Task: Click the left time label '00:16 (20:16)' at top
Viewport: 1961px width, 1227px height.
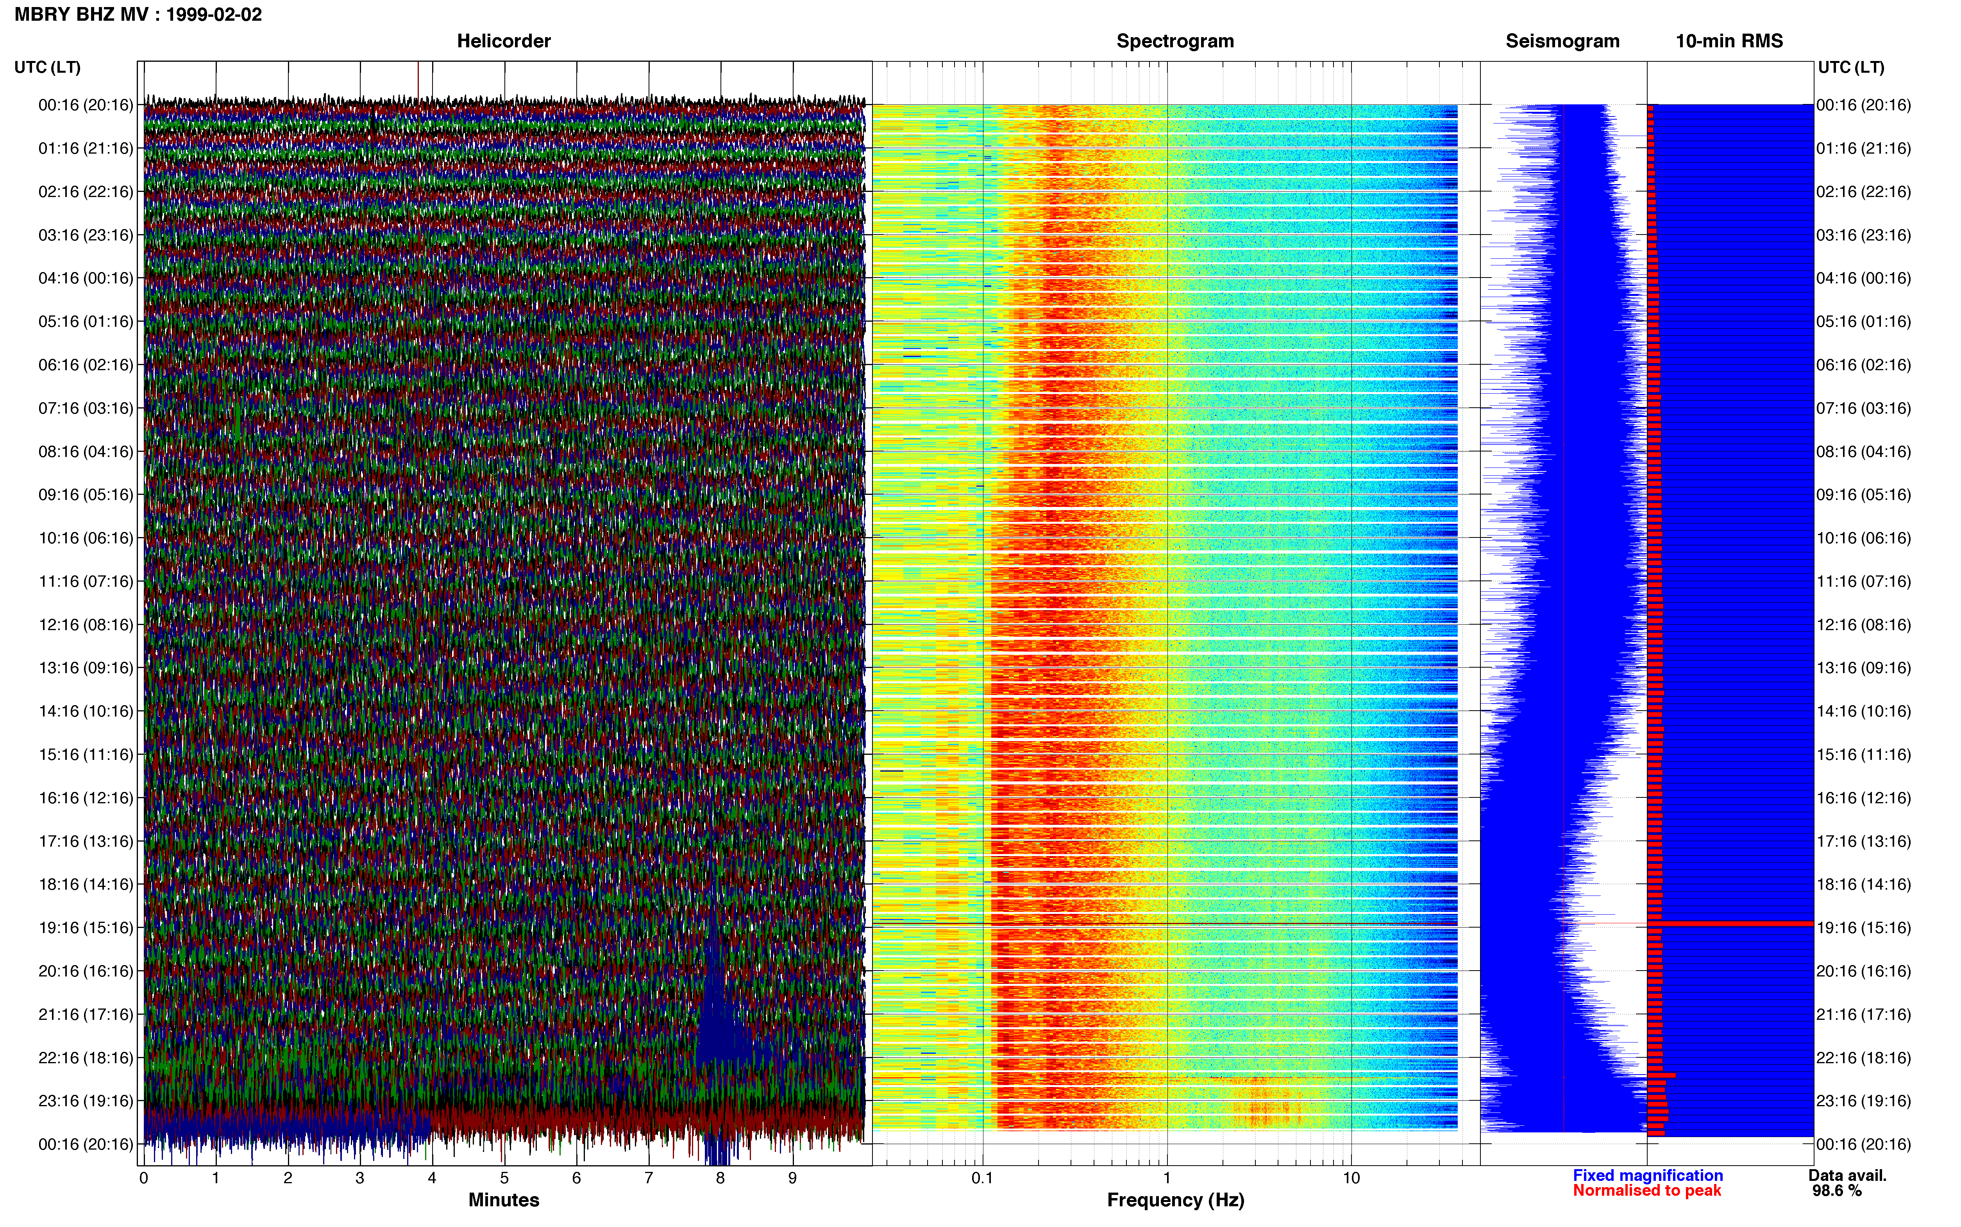Action: point(85,105)
